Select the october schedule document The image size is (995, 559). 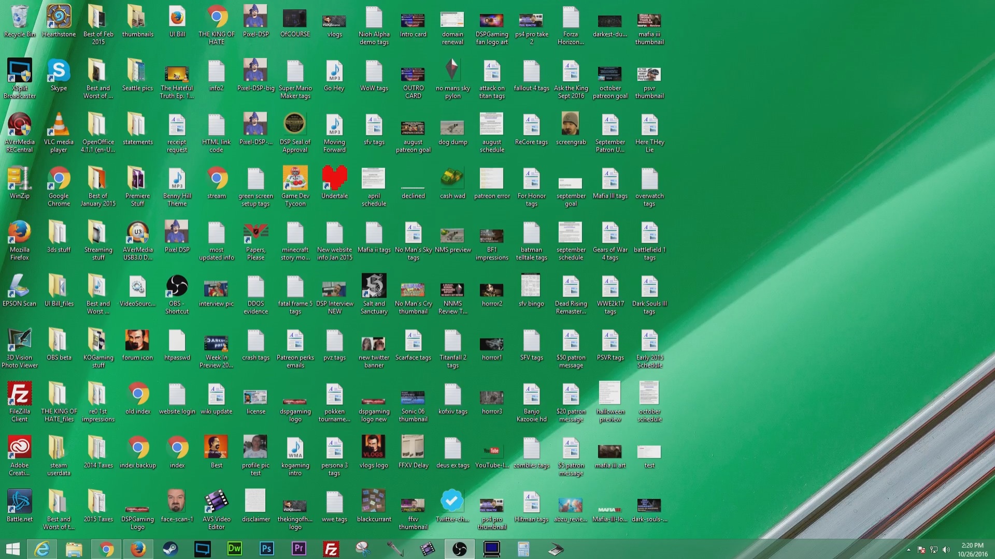(x=649, y=402)
